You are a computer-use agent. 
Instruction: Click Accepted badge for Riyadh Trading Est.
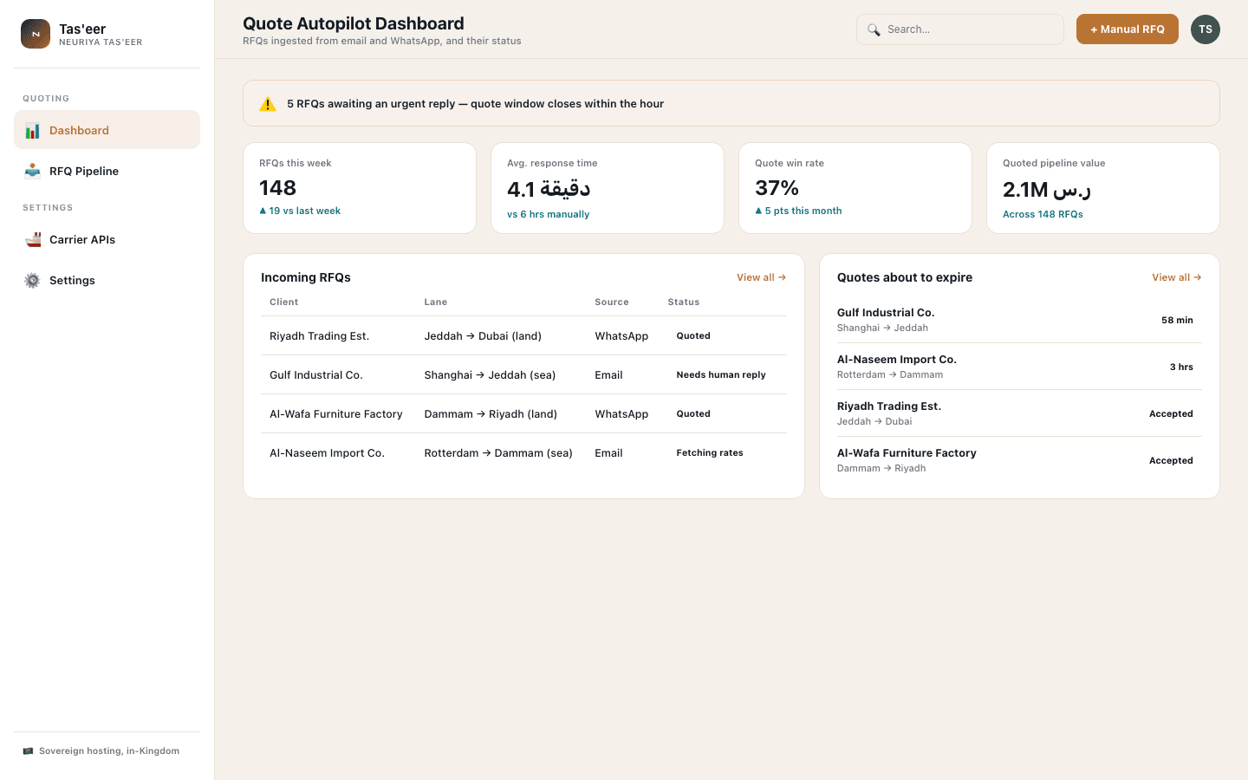click(1171, 414)
